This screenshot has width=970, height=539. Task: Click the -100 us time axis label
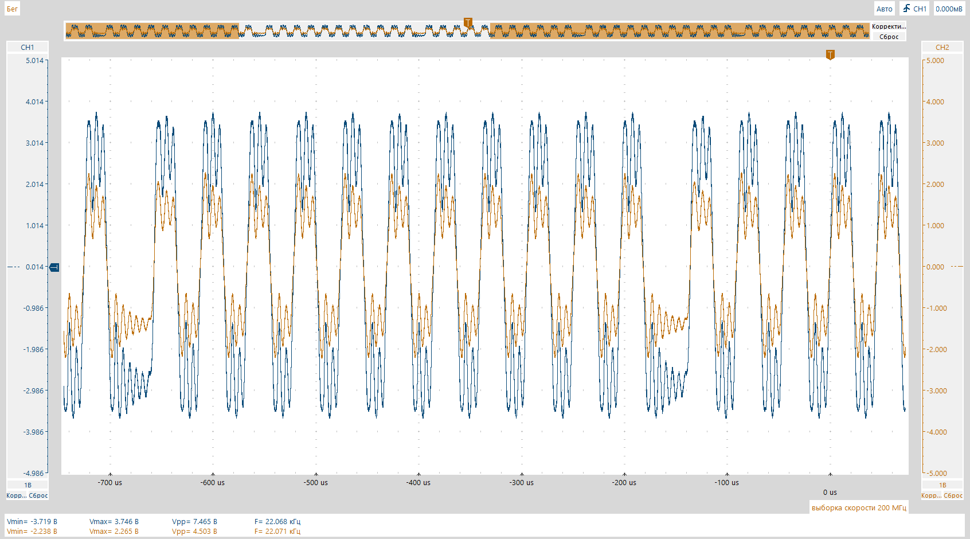point(727,482)
